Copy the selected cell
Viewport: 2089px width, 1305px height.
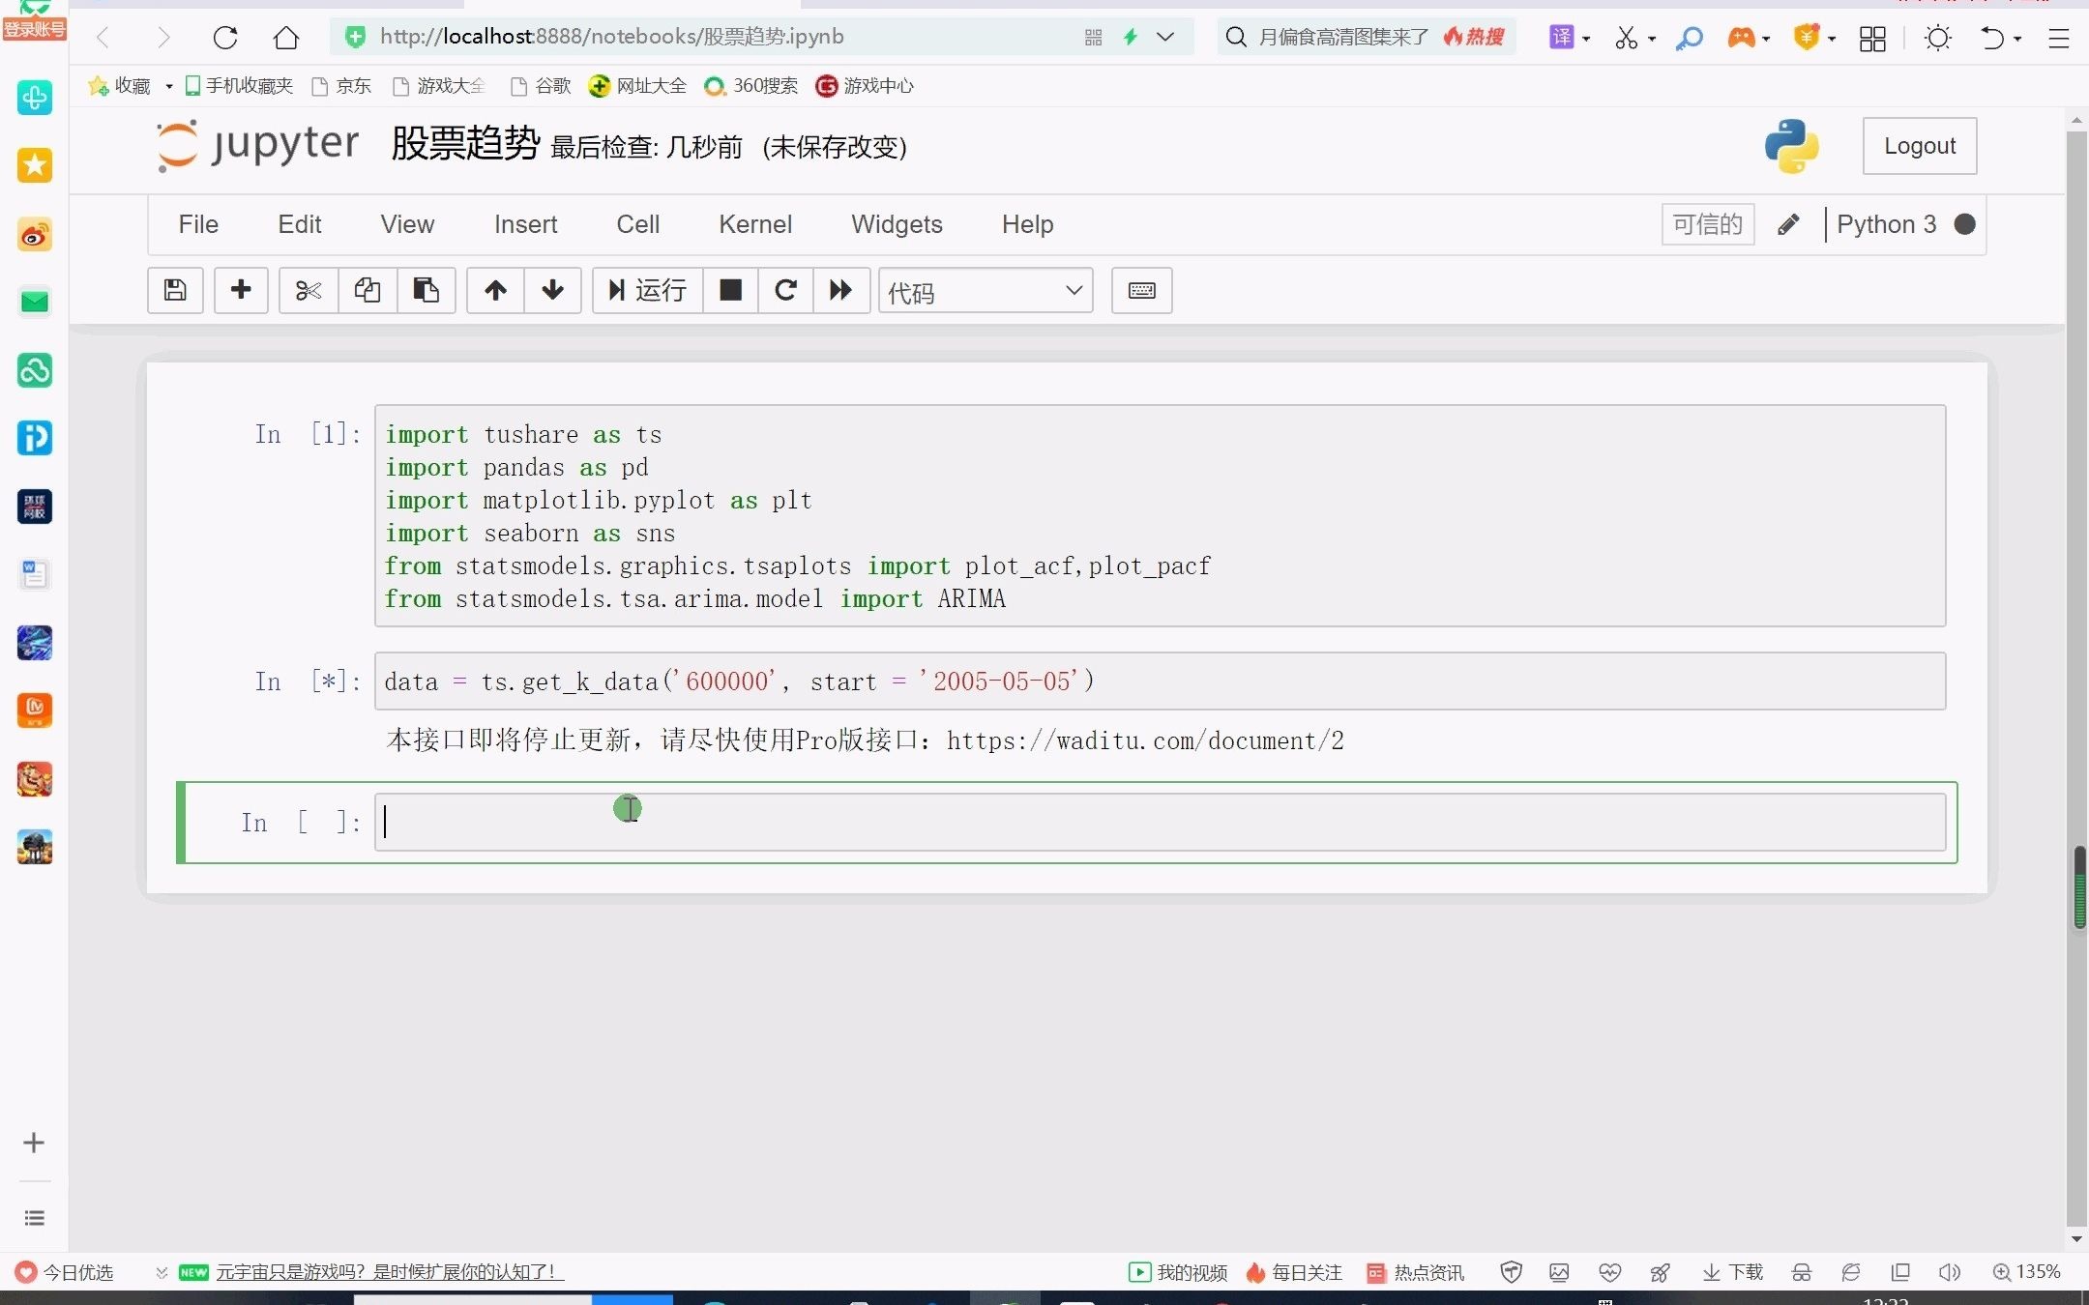coord(367,291)
